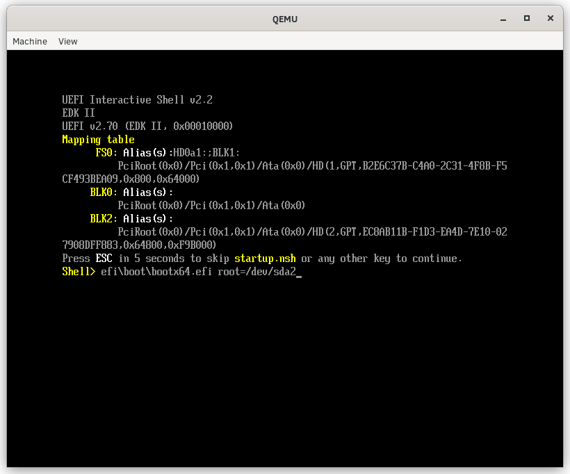Click the 'BLK0:' mapping label
Screen dimensions: 570x474
tap(104, 192)
